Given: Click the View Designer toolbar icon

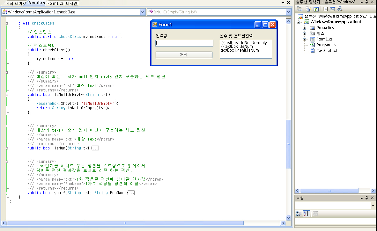Looking at the screenshot, I should point(333,9).
